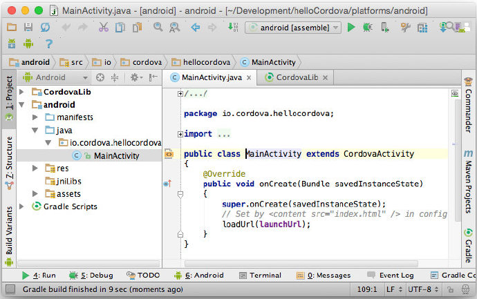Open the Terminal tool window tab

[x=260, y=276]
